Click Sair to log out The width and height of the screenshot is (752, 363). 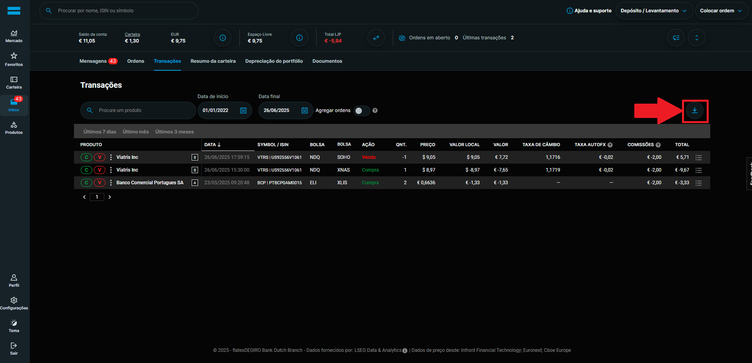(14, 348)
